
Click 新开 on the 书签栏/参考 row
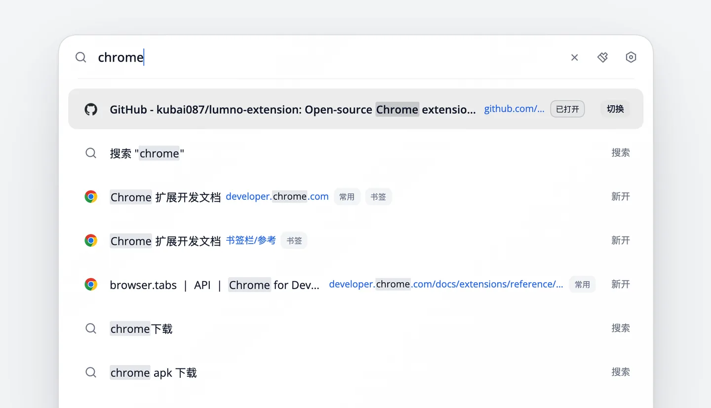(x=621, y=241)
